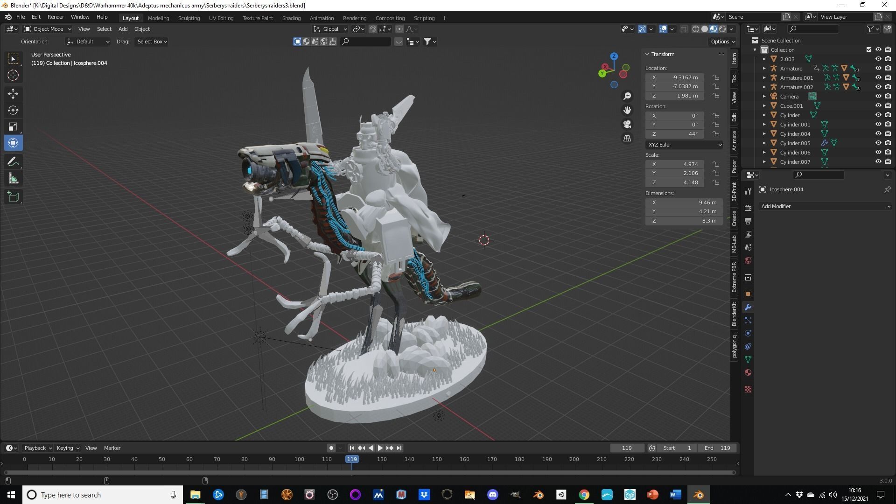Open the Keying popover

tap(68, 448)
